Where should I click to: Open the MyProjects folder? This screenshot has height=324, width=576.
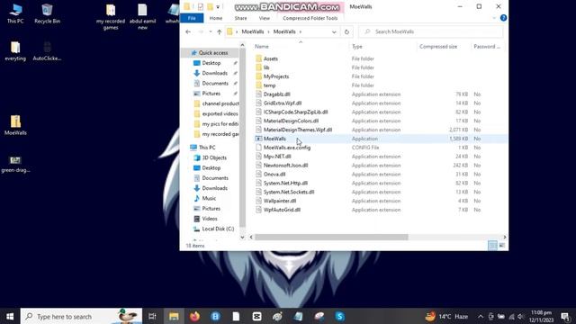[x=276, y=76]
